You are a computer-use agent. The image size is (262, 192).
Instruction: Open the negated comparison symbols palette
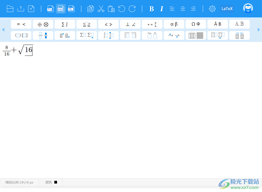coord(108,24)
